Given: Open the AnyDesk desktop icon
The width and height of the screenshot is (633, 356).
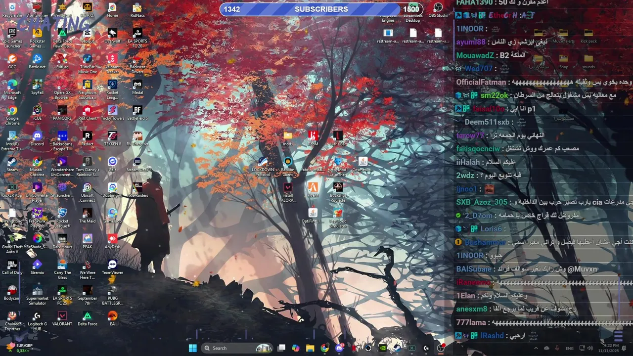Looking at the screenshot, I should [x=112, y=241].
